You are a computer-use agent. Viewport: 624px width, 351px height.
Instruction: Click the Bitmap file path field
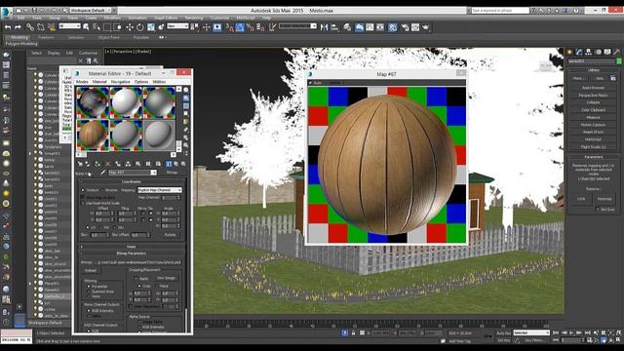(x=137, y=262)
